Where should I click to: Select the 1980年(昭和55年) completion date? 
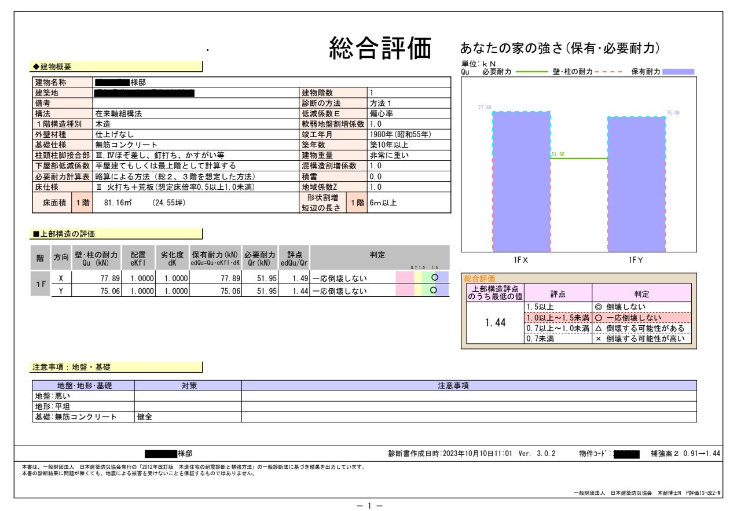401,134
